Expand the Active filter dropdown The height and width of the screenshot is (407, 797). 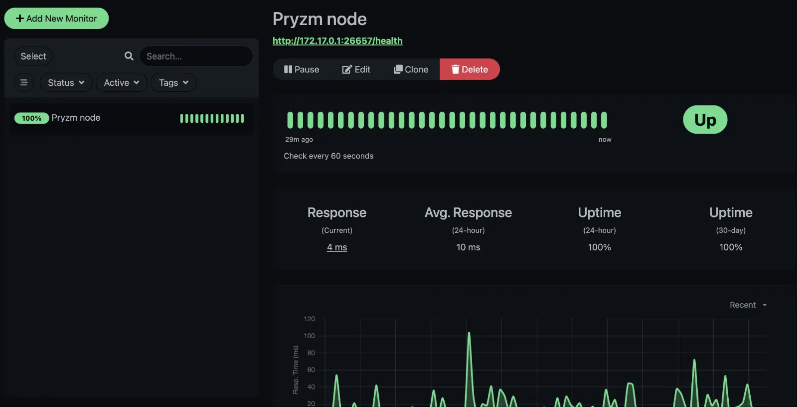121,83
